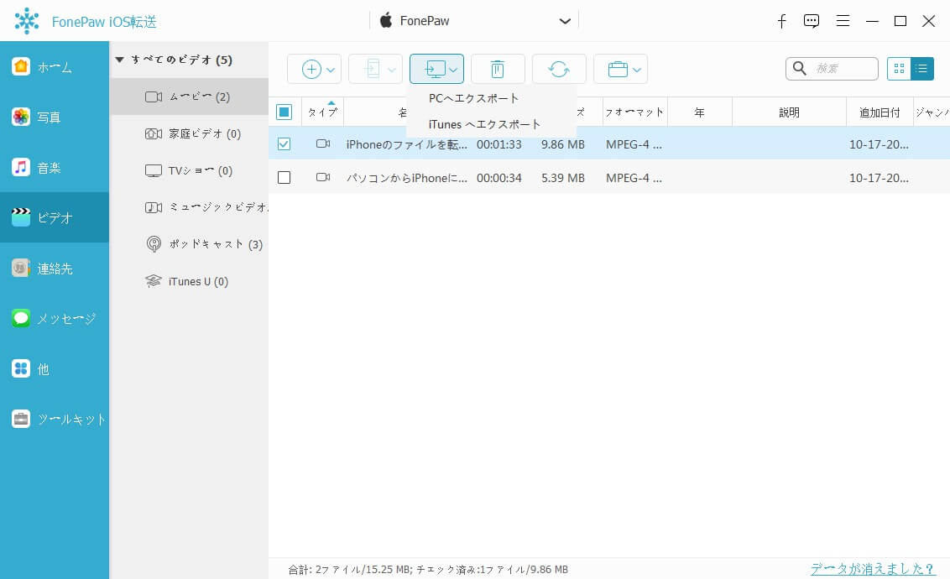Select the ポッドキャスト (3) category
This screenshot has width=950, height=579.
pos(189,244)
